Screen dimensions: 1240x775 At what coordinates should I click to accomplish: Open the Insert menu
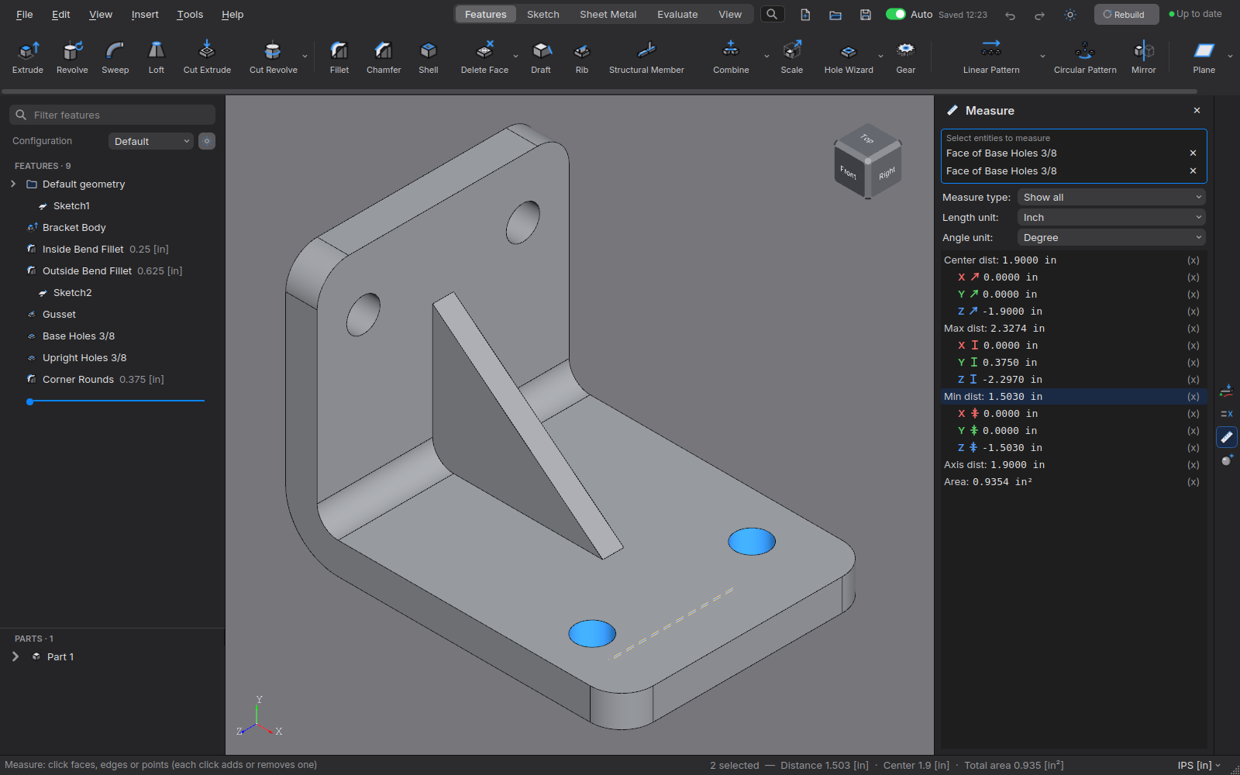pos(145,14)
